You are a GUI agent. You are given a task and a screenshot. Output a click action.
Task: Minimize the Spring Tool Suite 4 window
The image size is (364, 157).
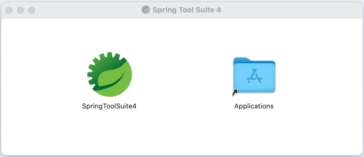click(x=20, y=10)
